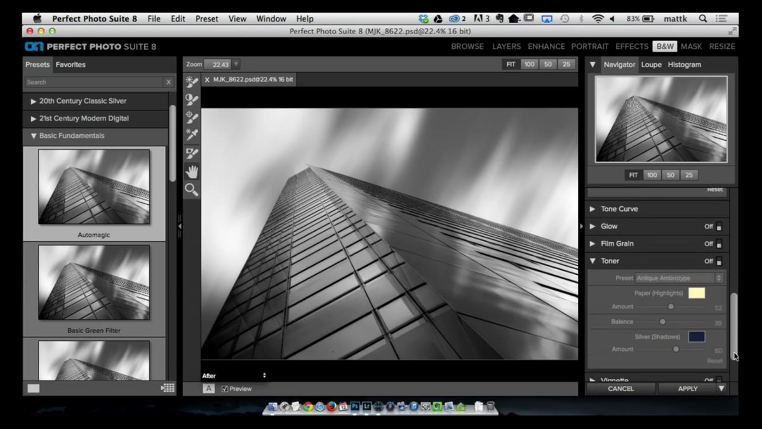Open the Apply button dropdown arrow
This screenshot has width=762, height=429.
721,388
